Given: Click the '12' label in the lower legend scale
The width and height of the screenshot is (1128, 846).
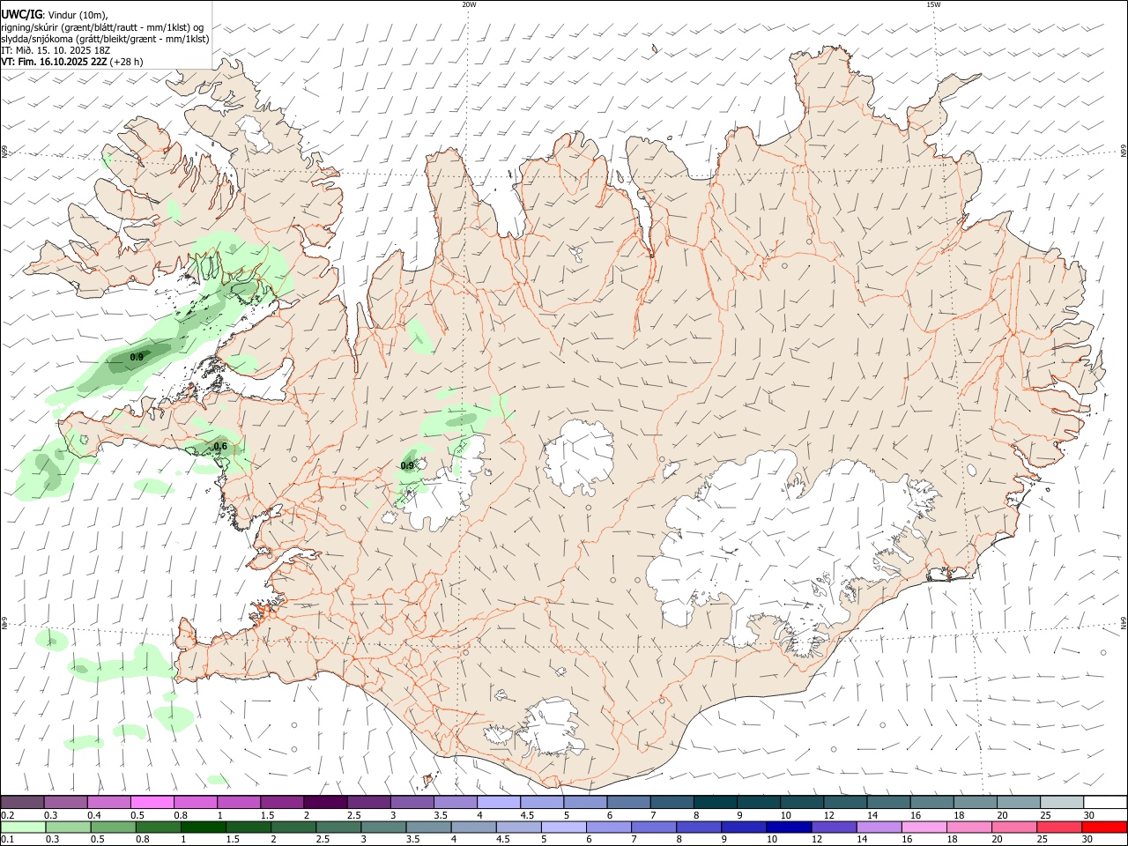Looking at the screenshot, I should (x=818, y=840).
